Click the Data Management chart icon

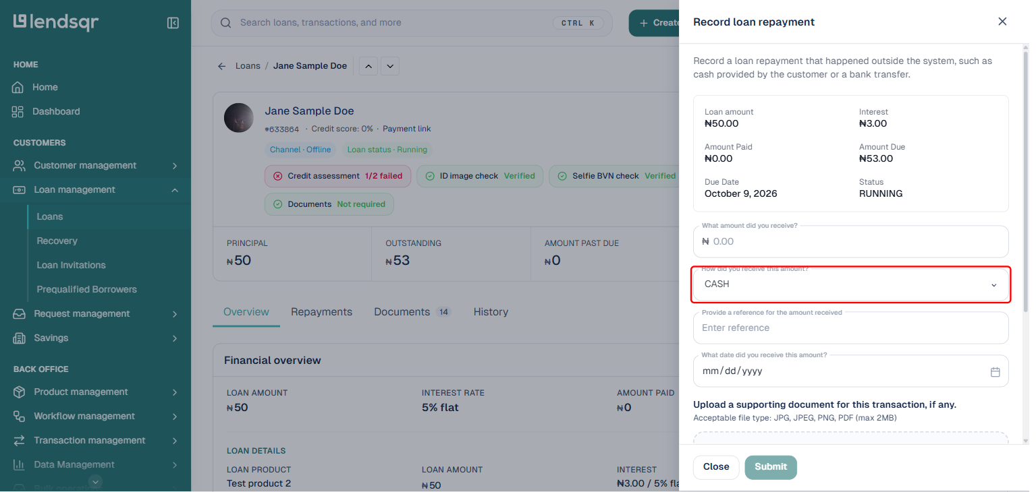[19, 464]
